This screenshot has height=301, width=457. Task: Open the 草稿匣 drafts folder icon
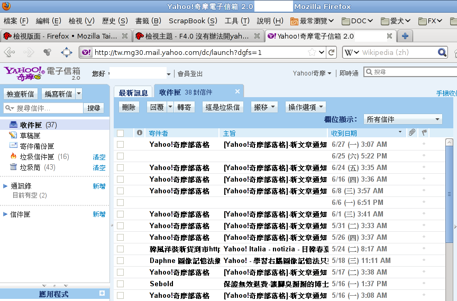click(x=13, y=136)
